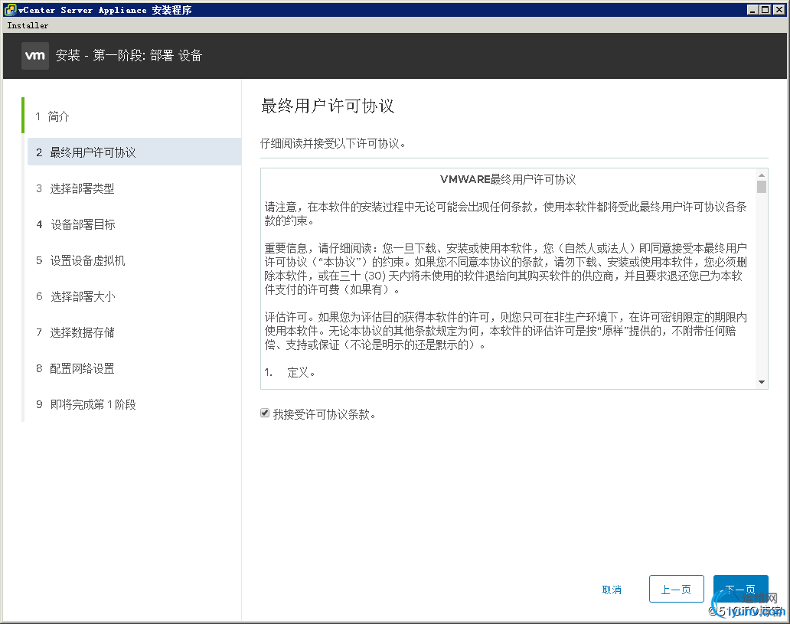The image size is (790, 624).
Task: Click the license text scrollbar thumb
Action: [762, 187]
